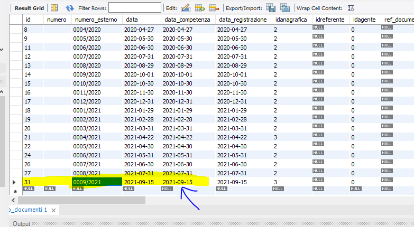Select data_competenza cell 2020-08-29

(188, 65)
